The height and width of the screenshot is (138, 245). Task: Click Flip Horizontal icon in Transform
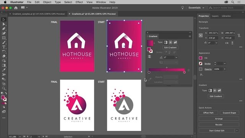click(227, 43)
